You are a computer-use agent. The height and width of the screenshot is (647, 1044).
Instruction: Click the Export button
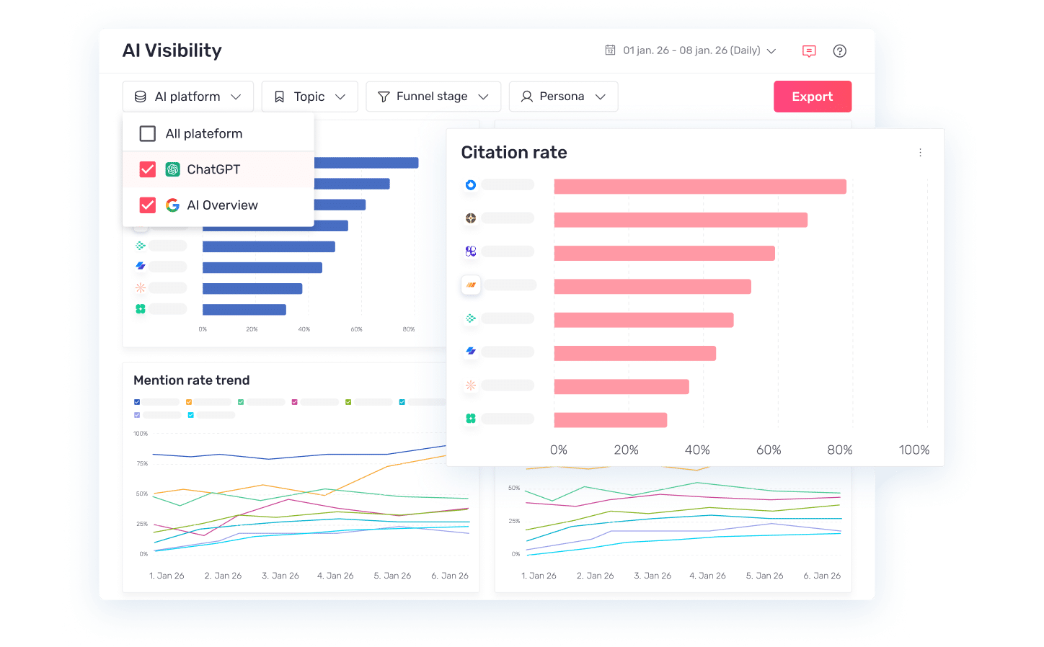[813, 97]
